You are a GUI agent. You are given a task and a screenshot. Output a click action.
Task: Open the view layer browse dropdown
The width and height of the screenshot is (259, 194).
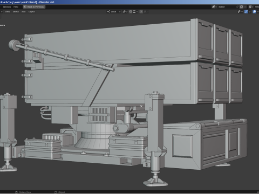coord(251,7)
